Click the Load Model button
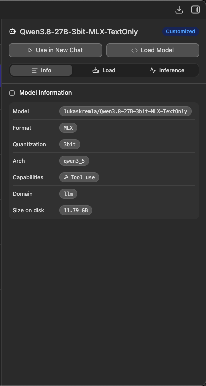The width and height of the screenshot is (206, 386). point(153,50)
